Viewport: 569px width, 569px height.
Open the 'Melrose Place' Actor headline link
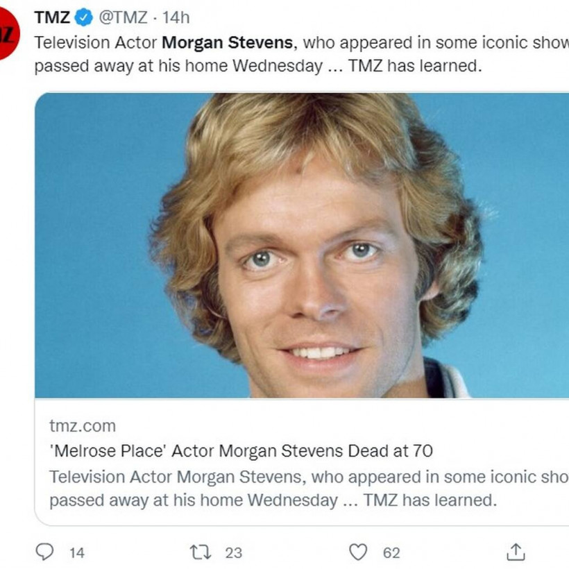pyautogui.click(x=241, y=451)
